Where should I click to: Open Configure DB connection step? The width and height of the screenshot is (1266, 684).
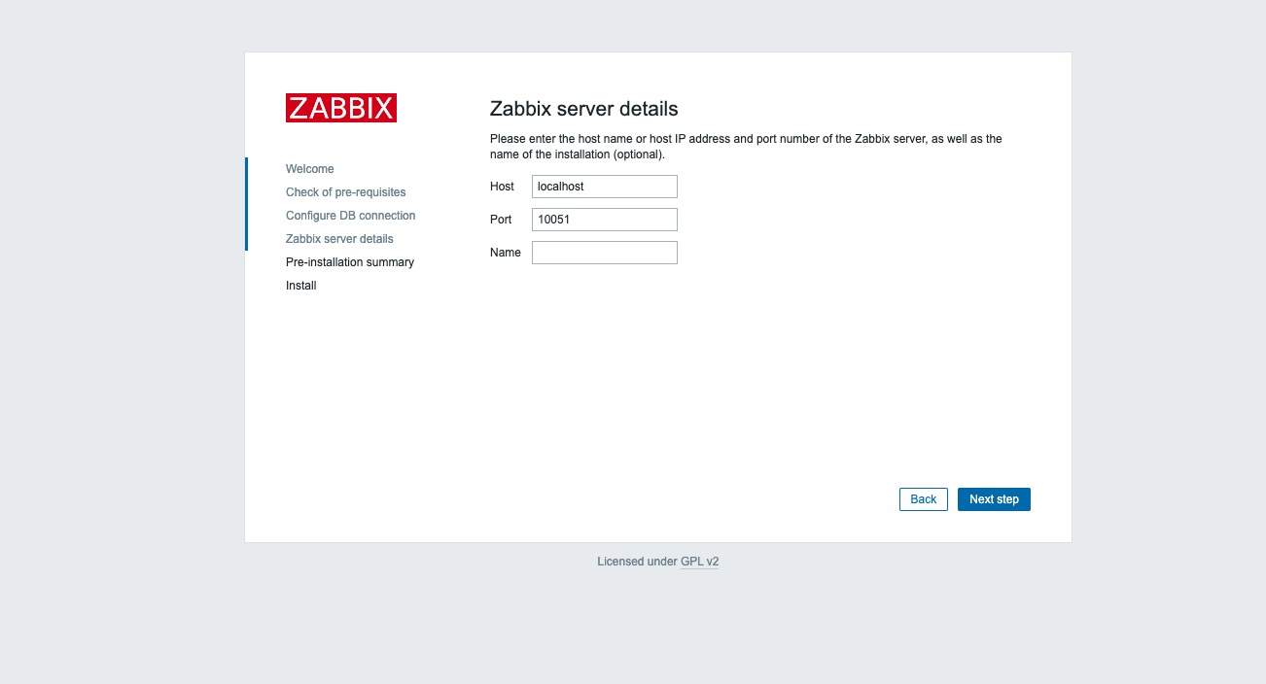(x=351, y=216)
